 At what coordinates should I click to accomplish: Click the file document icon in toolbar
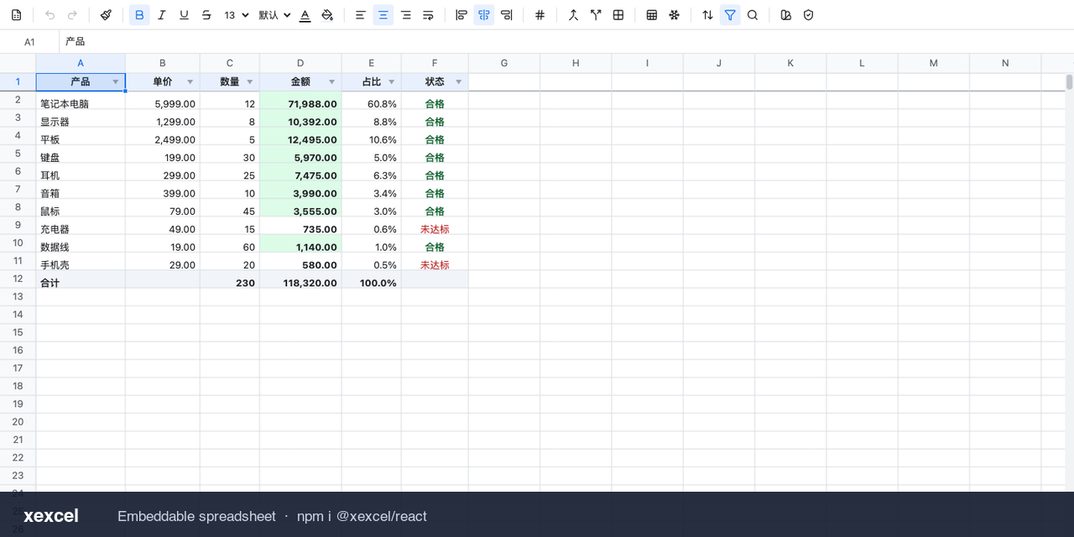point(16,15)
